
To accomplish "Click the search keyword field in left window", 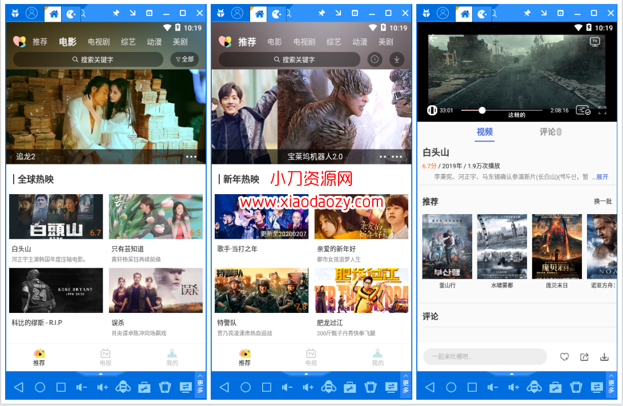I will [88, 59].
